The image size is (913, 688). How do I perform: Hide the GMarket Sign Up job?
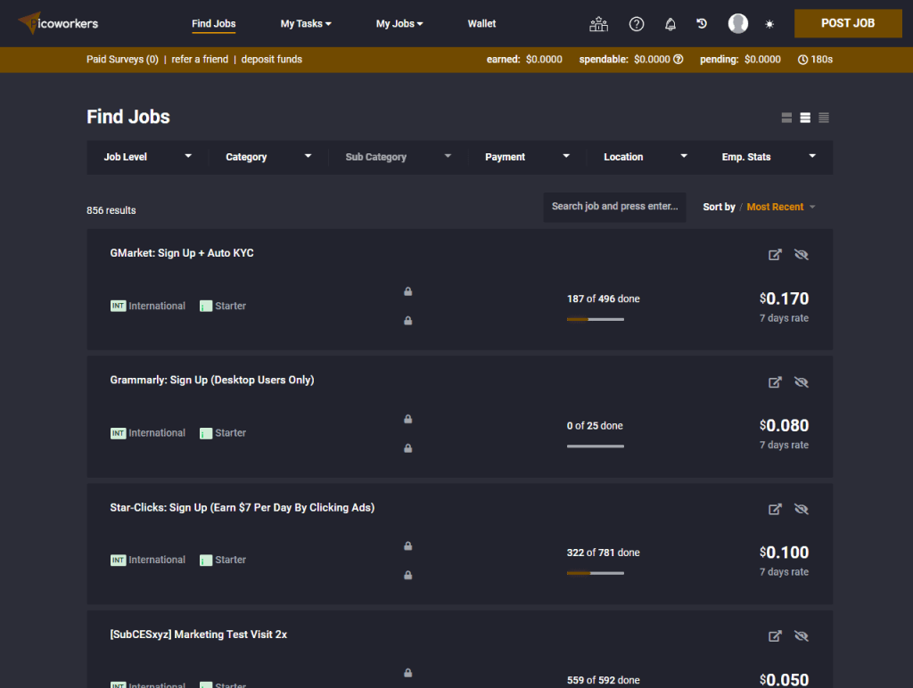(x=802, y=254)
